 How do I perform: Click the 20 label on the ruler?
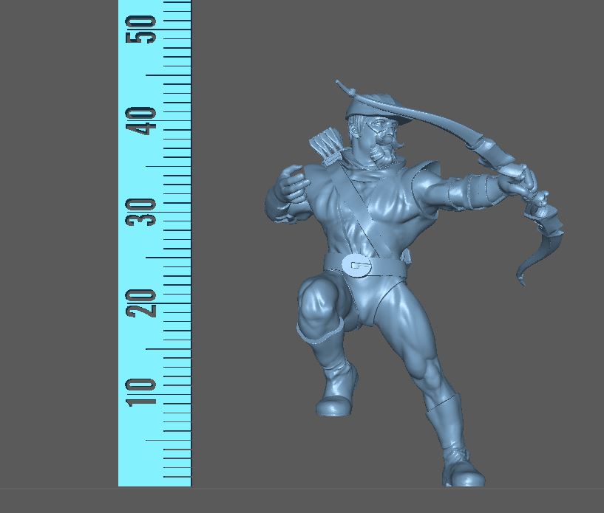coord(142,303)
